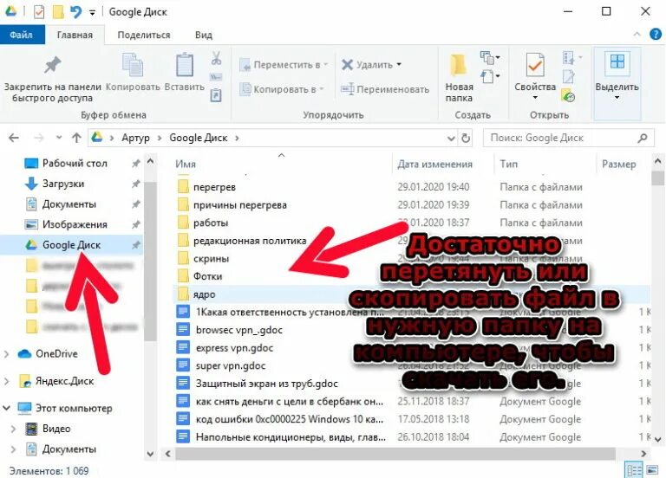Click the file list vertical scrollbar down arrow

coord(658,439)
